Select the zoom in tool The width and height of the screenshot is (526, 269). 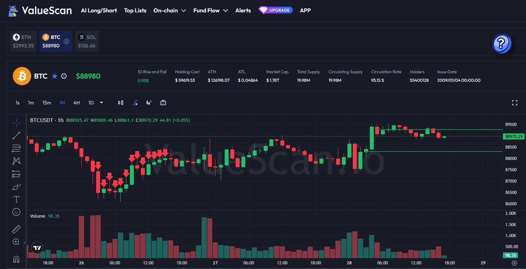16,242
